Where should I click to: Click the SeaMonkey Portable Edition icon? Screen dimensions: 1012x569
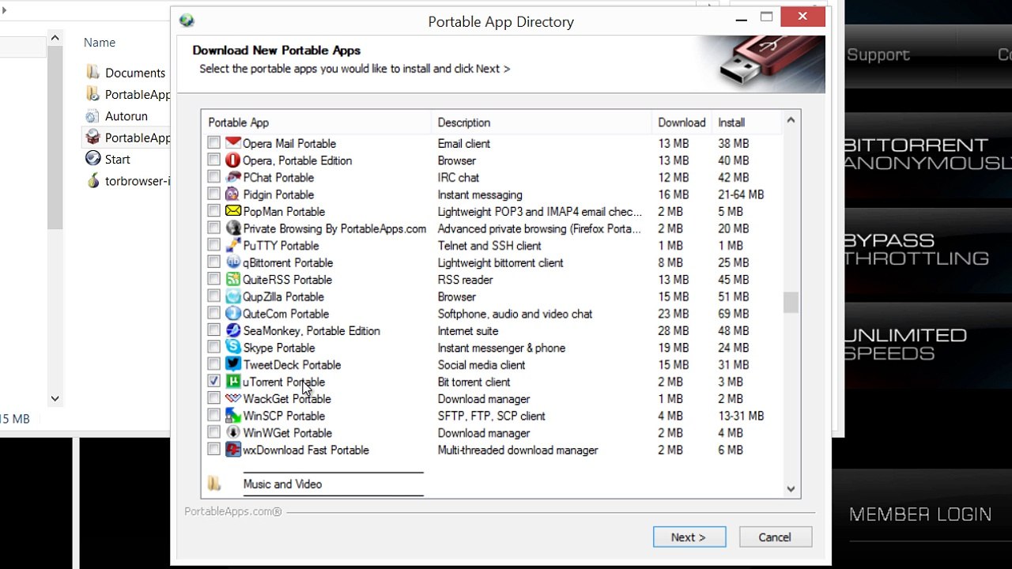click(232, 330)
